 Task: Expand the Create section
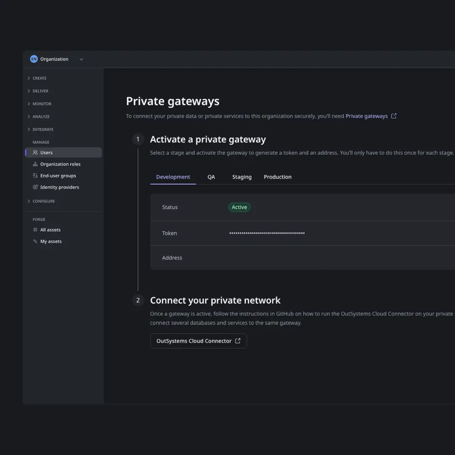[39, 78]
